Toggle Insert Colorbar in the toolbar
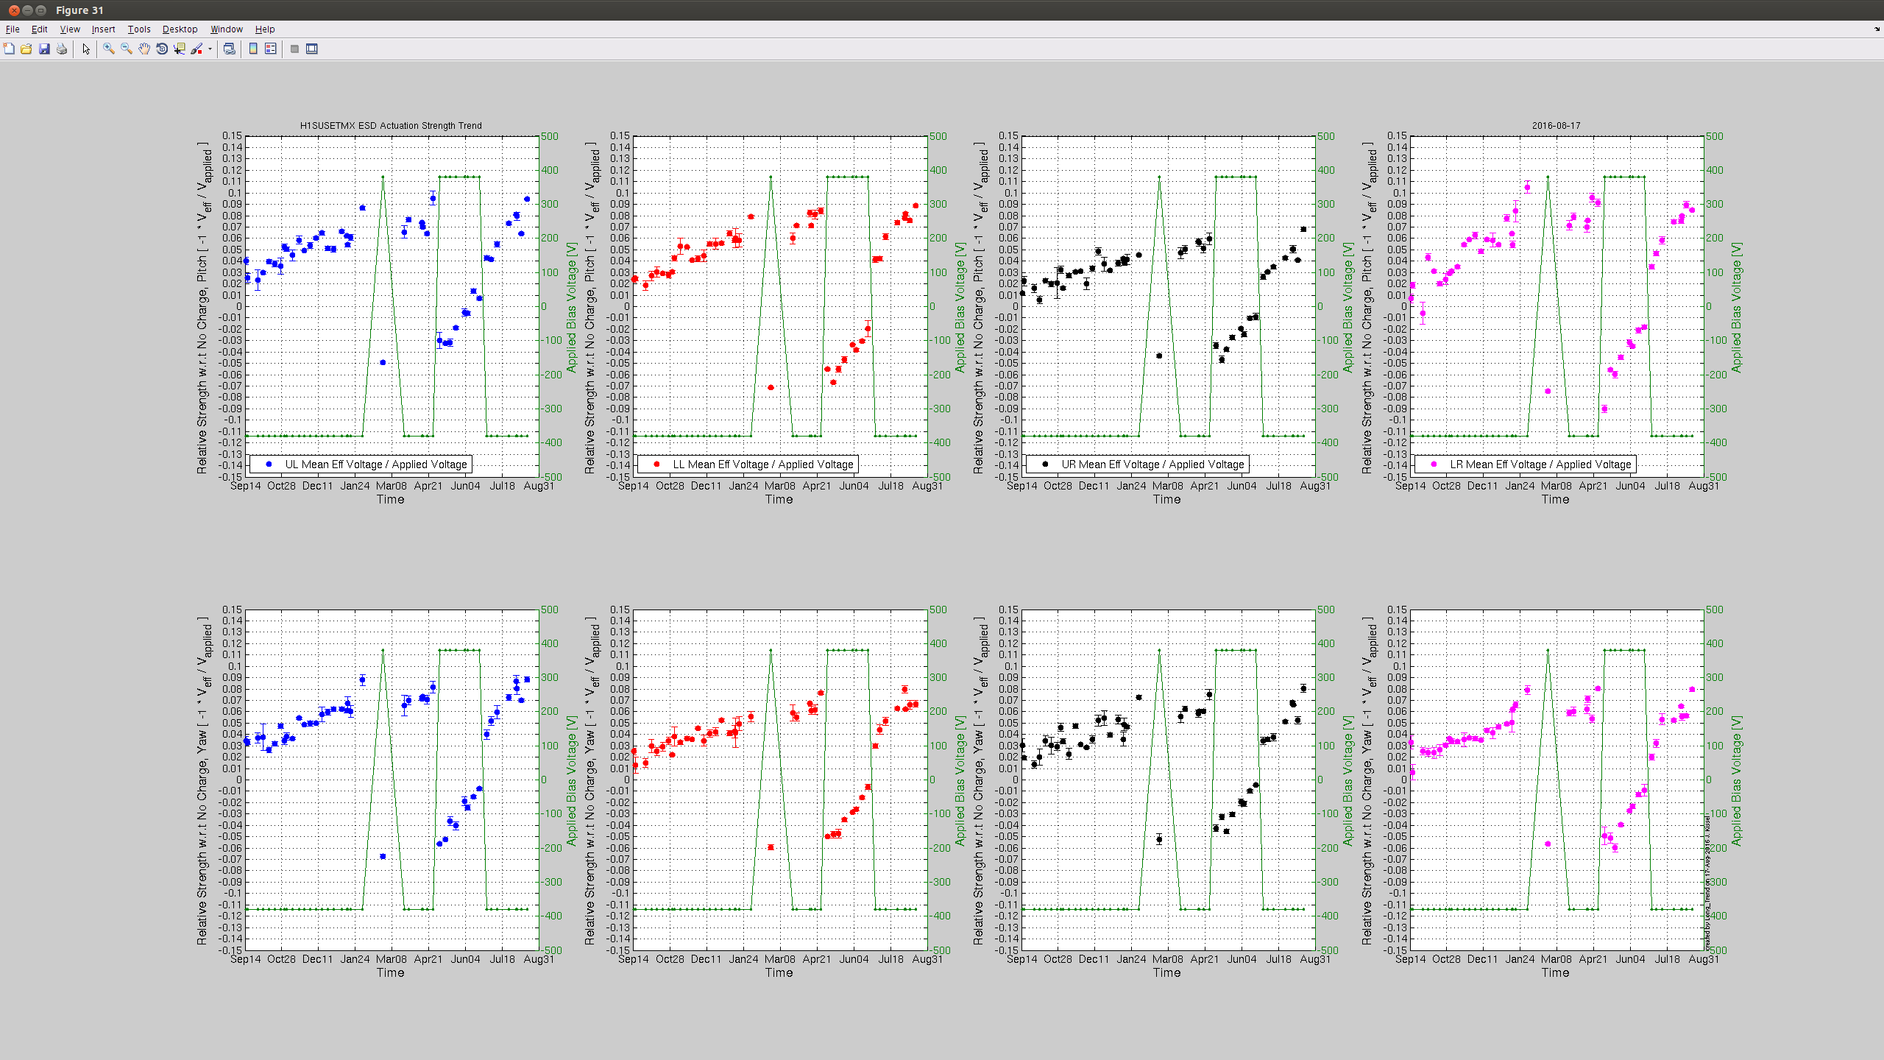This screenshot has height=1060, width=1884. point(253,49)
